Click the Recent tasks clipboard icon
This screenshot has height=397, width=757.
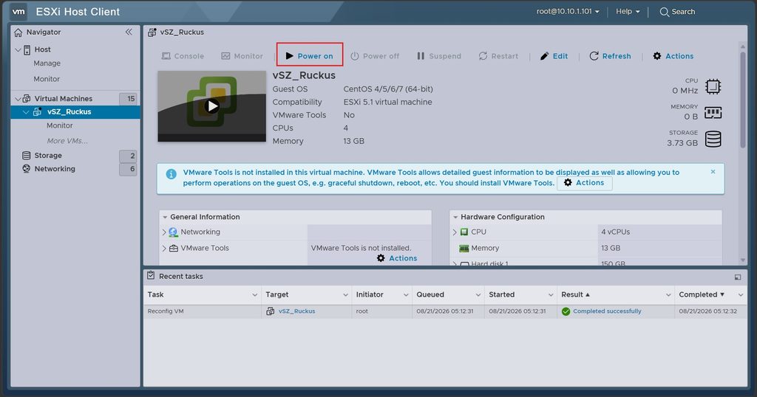pyautogui.click(x=151, y=275)
